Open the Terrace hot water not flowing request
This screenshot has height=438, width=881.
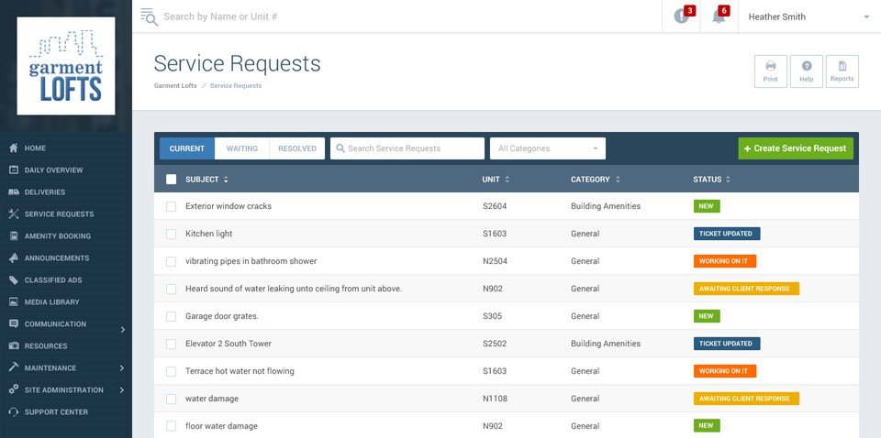click(x=240, y=371)
